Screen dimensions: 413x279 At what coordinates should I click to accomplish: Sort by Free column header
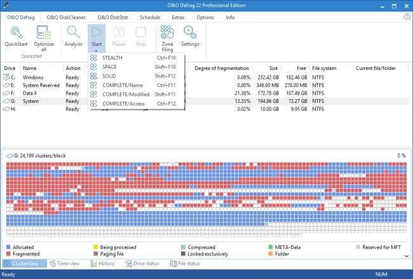click(x=301, y=68)
